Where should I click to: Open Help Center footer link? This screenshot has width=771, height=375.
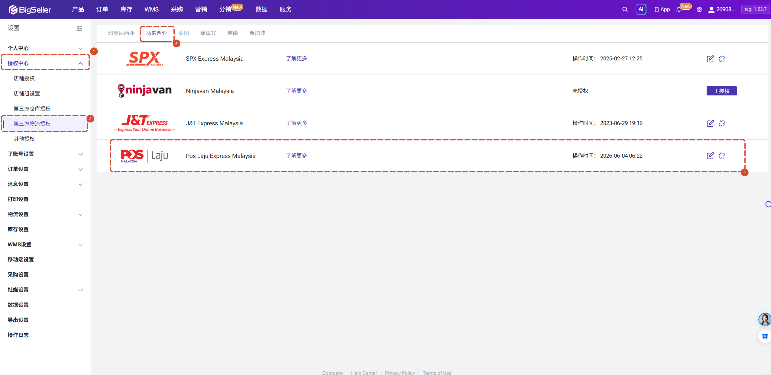coord(364,373)
